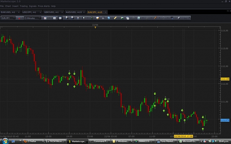The width and height of the screenshot is (231, 144).
Task: Open the Chart menu
Action: tap(8, 6)
